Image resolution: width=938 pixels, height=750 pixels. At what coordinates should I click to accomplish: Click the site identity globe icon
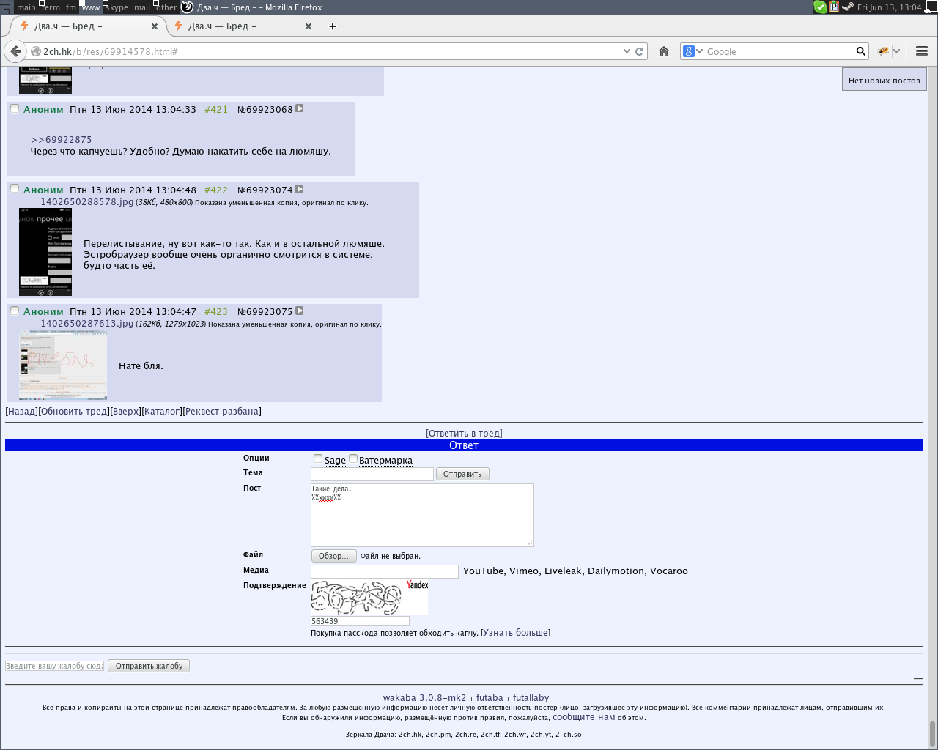pos(35,51)
